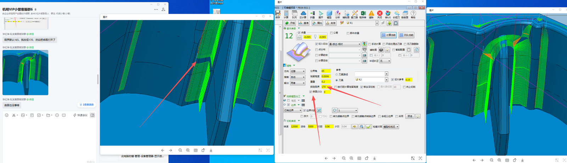Toggle the 切入切出 checkbox
The width and height of the screenshot is (567, 163).
click(316, 44)
